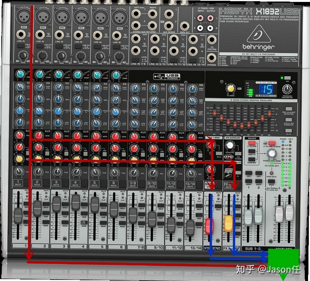Click the channel 2 Gain knob
The width and height of the screenshot is (310, 281).
pyautogui.click(x=42, y=56)
